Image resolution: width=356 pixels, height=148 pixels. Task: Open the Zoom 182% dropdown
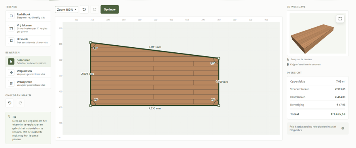coord(66,9)
